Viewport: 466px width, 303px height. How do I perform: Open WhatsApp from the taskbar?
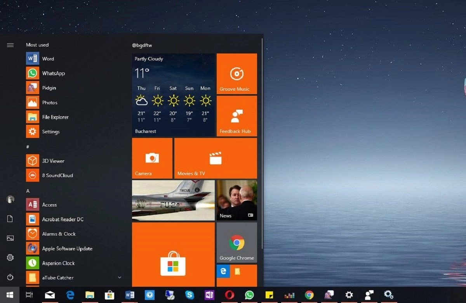pos(249,295)
